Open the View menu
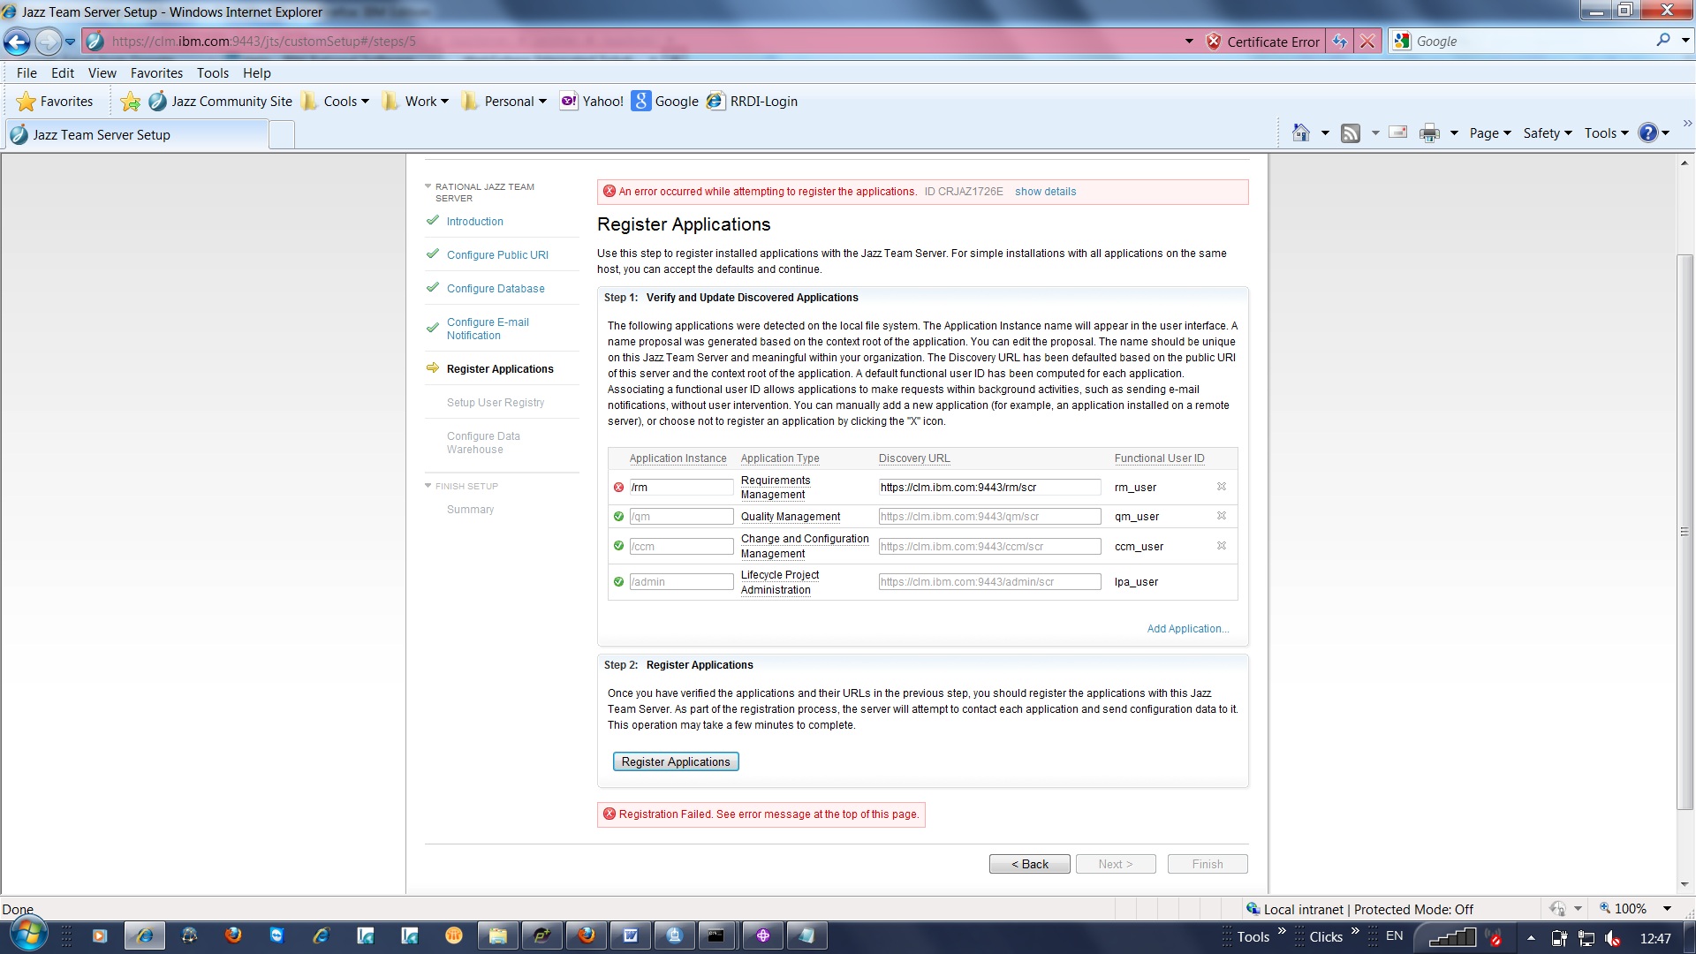The width and height of the screenshot is (1696, 954). click(102, 73)
